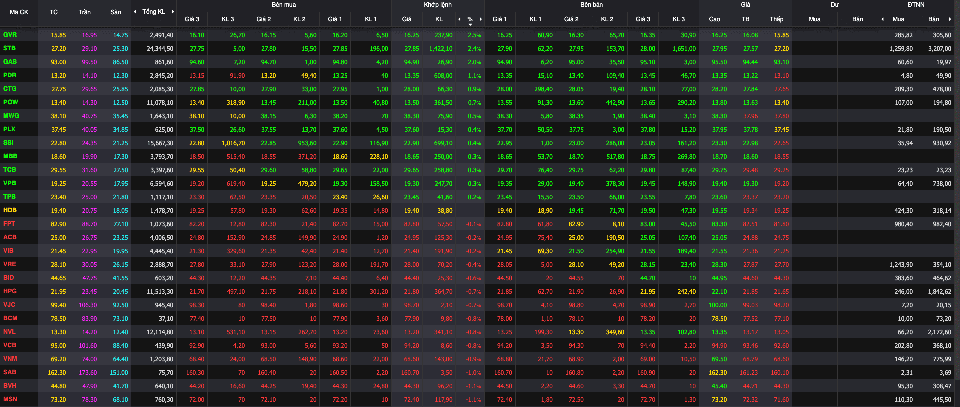Open the VCB stock symbol

pyautogui.click(x=9, y=345)
